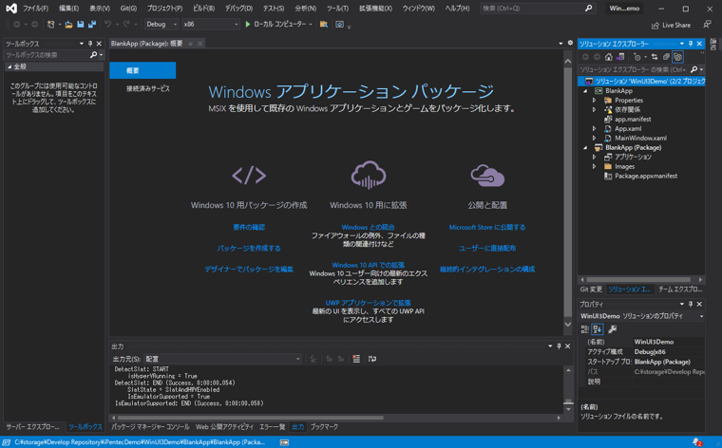The image size is (722, 448).
Task: Expand the Properties folder node
Action: point(594,101)
